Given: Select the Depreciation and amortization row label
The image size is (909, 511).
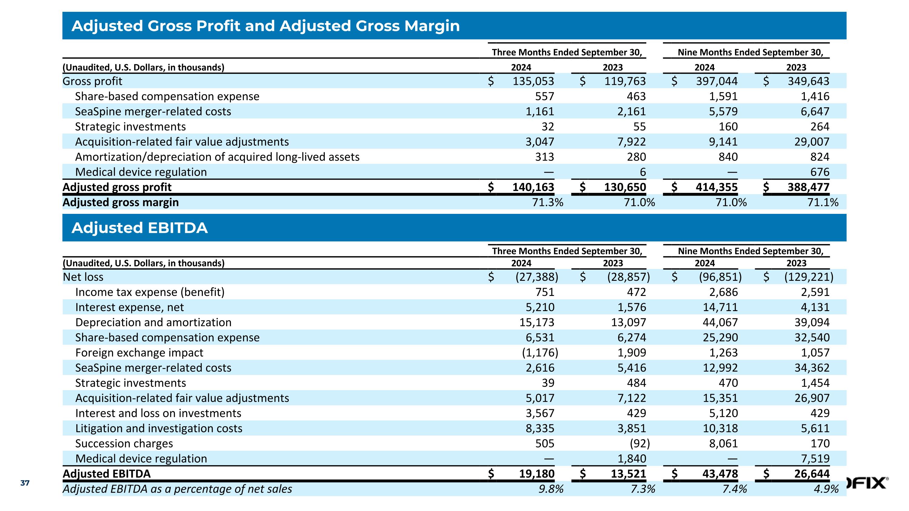Looking at the screenshot, I should pyautogui.click(x=153, y=322).
